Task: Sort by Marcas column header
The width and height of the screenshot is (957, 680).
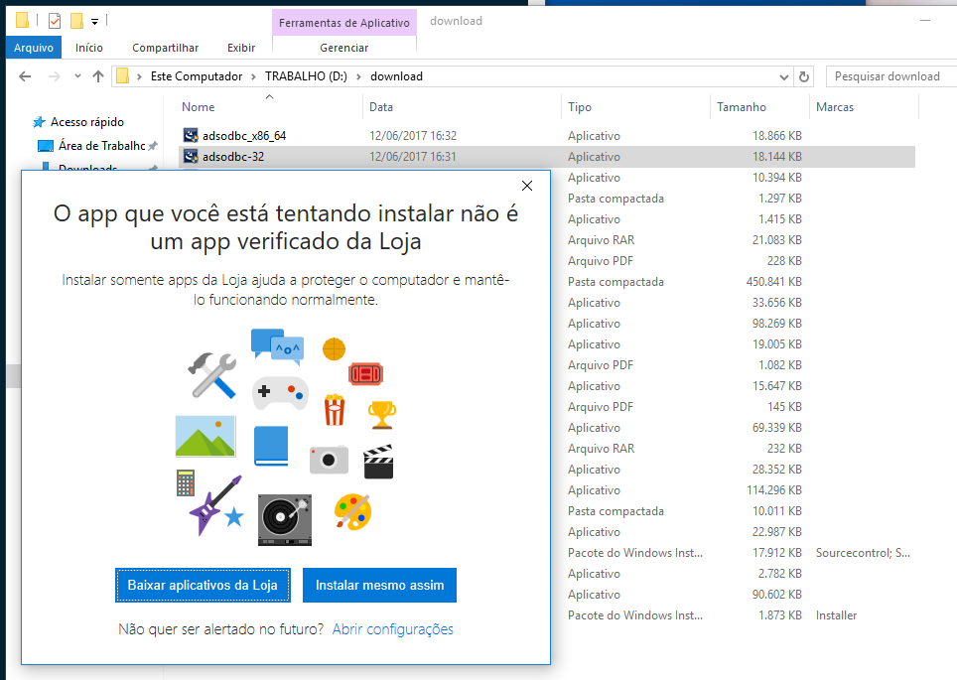Action: tap(835, 107)
